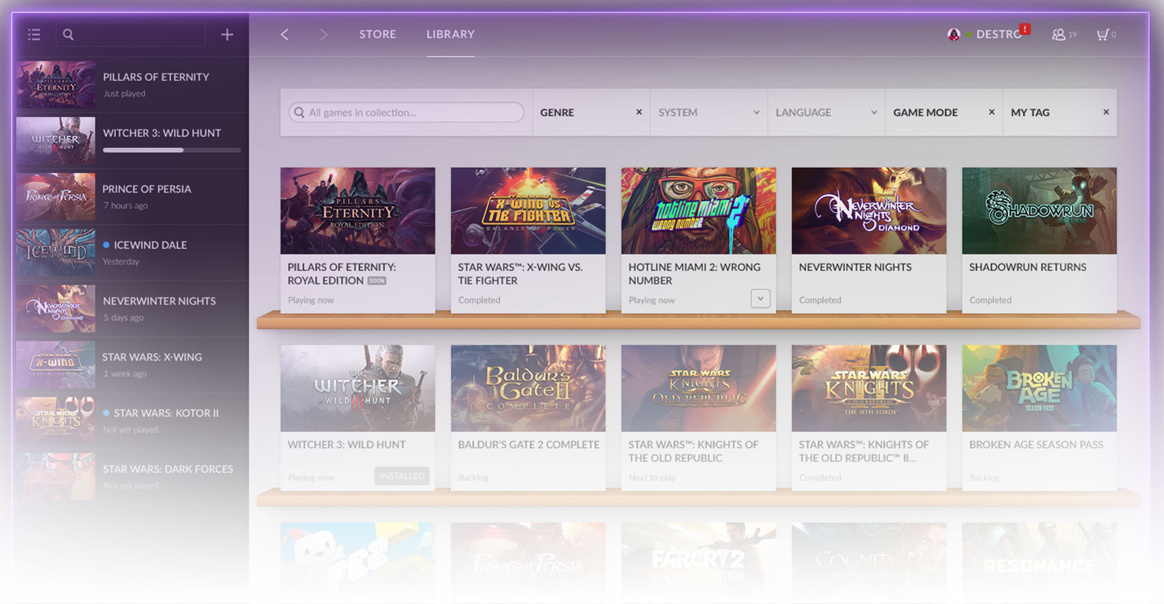Click Baldur's Gate 2 Complete title text

529,445
